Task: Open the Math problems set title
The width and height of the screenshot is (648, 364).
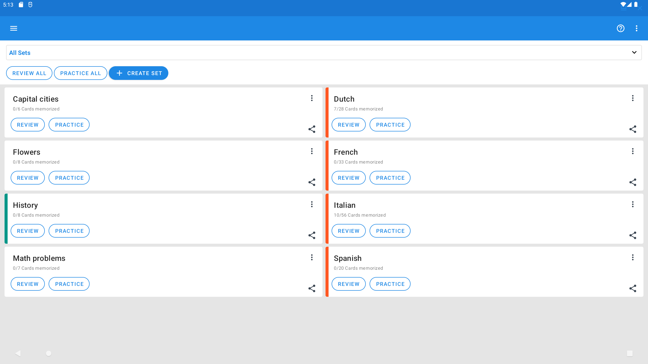Action: [x=39, y=258]
